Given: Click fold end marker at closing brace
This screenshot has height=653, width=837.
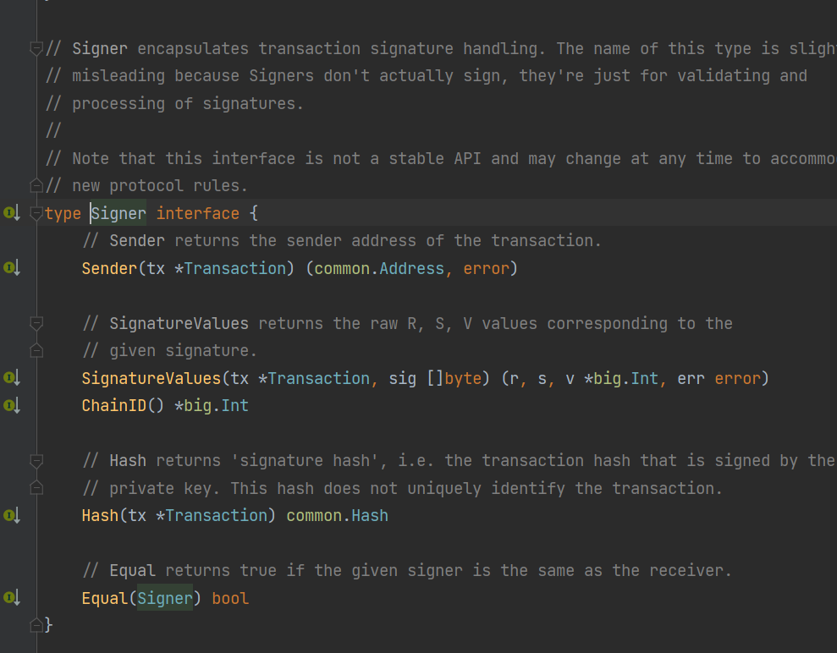Looking at the screenshot, I should 36,625.
